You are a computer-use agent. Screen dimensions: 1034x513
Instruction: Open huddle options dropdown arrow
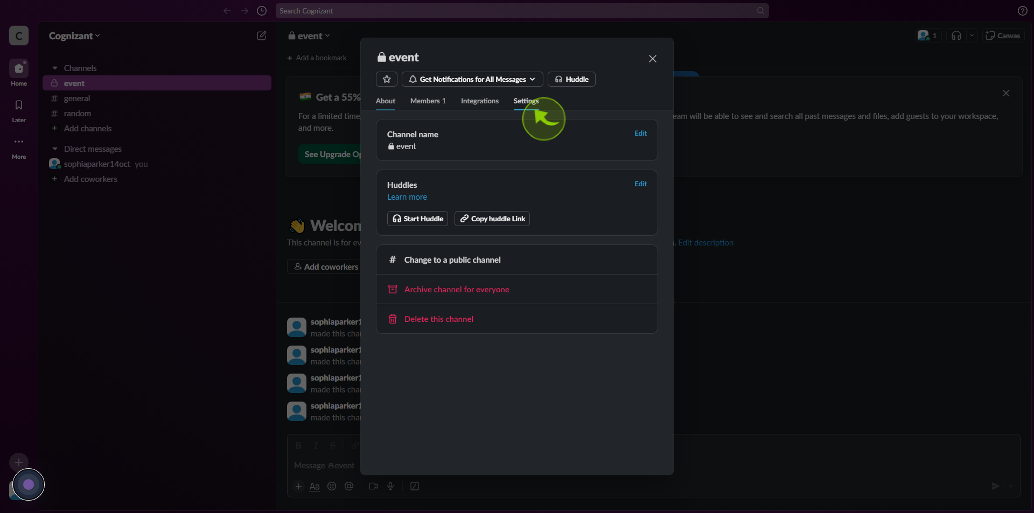coord(972,36)
